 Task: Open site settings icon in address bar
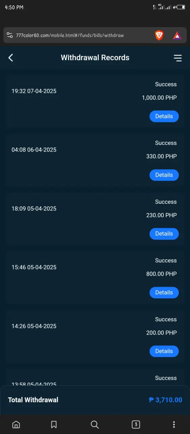9,35
